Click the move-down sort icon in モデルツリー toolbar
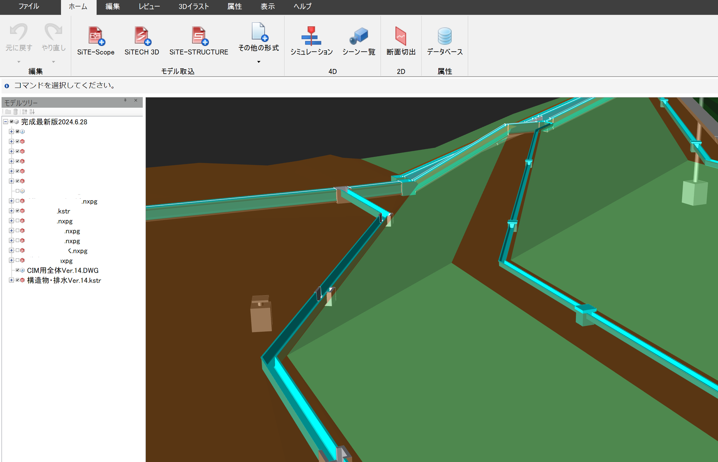 click(32, 112)
